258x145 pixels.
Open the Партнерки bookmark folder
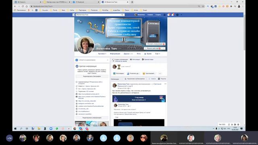click(81, 10)
